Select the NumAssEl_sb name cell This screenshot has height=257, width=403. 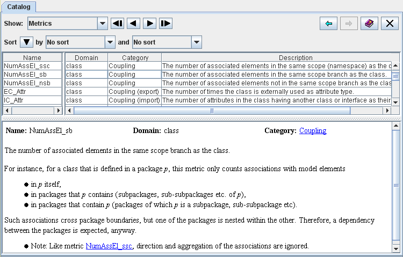pyautogui.click(x=32, y=75)
